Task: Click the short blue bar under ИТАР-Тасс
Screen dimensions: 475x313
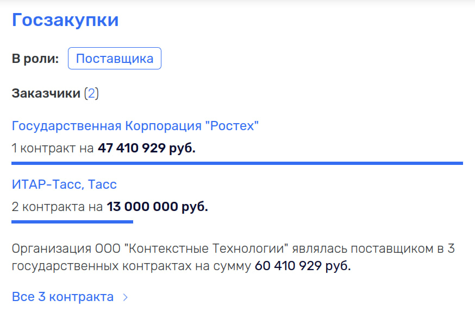Action: pos(72,221)
